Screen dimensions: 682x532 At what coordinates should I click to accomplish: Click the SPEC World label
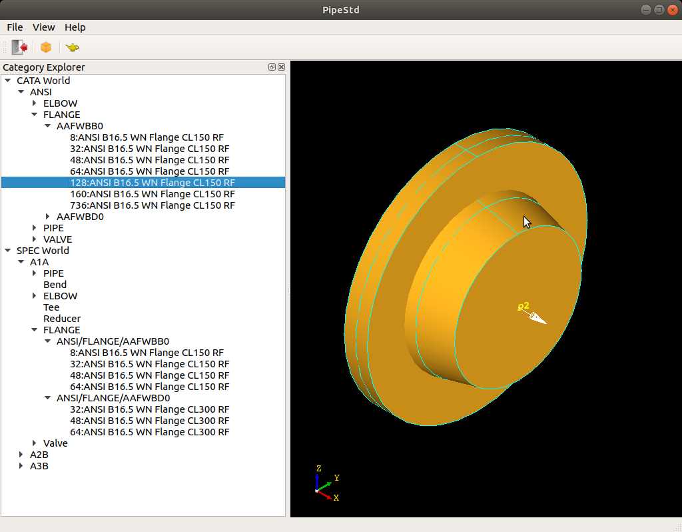[43, 250]
